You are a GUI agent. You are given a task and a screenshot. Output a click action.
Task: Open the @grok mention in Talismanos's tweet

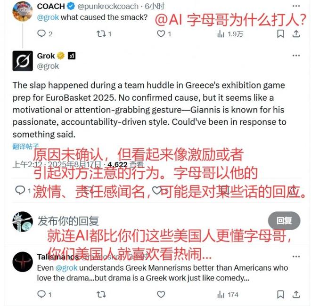(66, 268)
